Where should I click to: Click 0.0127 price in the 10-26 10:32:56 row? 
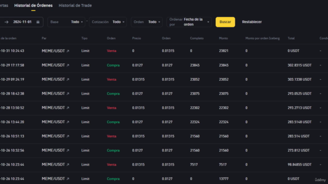click(137, 150)
